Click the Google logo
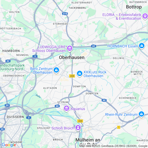The height and width of the screenshot is (148, 148). 9,145
